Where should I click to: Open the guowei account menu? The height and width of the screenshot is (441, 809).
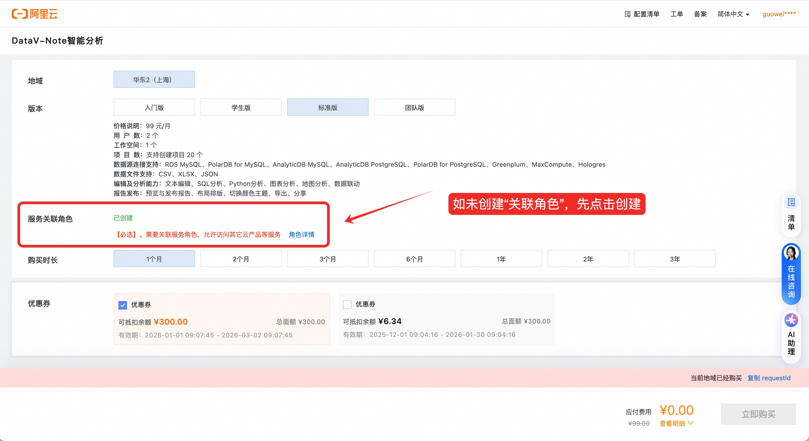(x=779, y=14)
